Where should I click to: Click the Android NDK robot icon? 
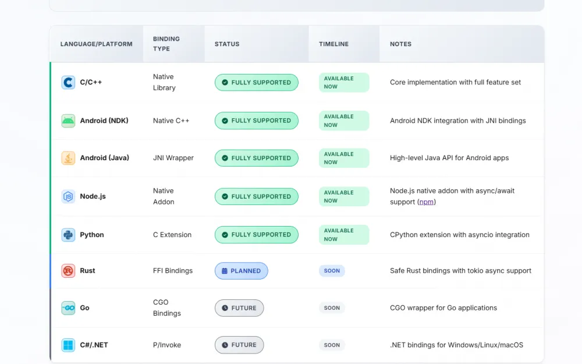point(68,121)
